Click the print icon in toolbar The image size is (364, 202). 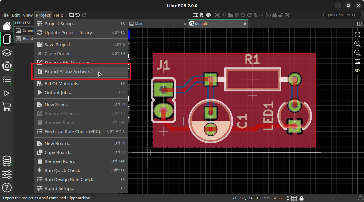pyautogui.click(x=208, y=15)
